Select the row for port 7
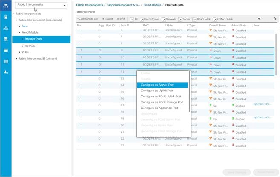This screenshot has height=177, width=280. tap(175, 37)
